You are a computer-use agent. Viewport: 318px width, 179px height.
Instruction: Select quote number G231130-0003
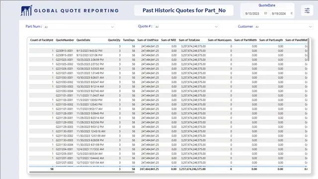(64, 140)
